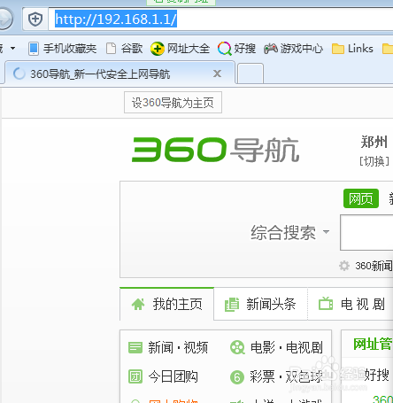Screen dimensions: 393x403
Task: Open the 谷歌 bookmark
Action: click(124, 49)
